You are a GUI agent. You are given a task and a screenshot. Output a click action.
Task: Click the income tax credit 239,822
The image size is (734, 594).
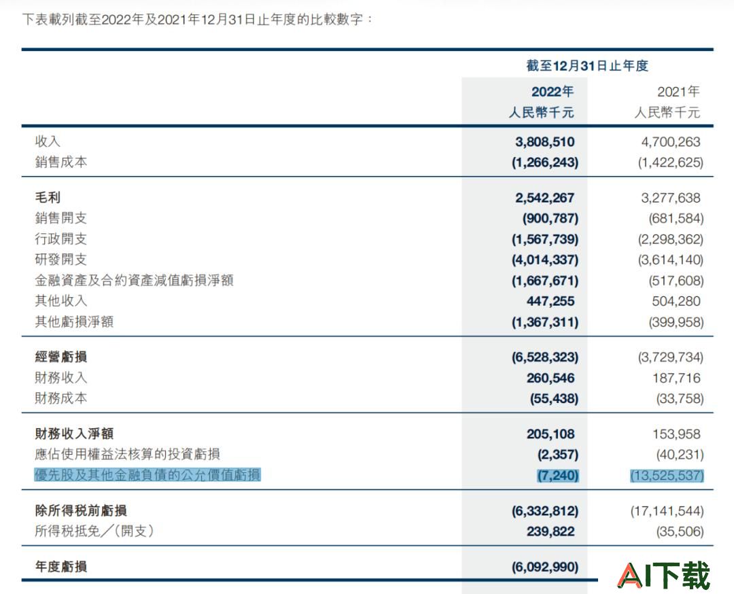(x=550, y=531)
